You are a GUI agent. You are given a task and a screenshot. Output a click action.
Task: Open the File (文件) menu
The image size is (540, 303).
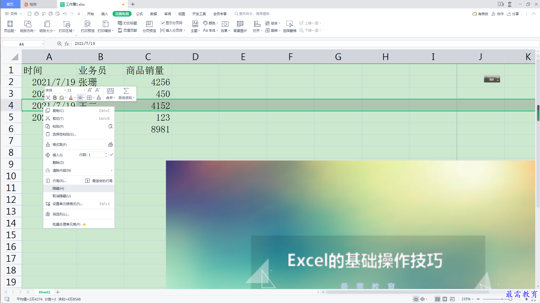[x=13, y=14]
